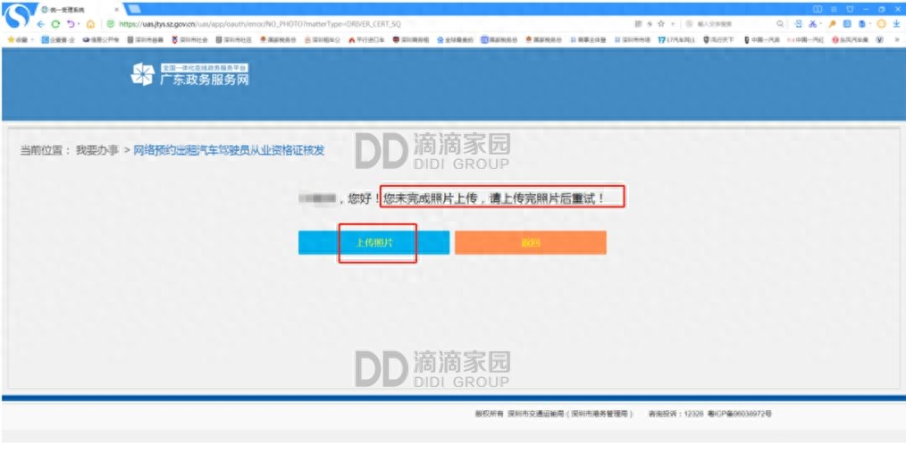The height and width of the screenshot is (454, 906).
Task: Open a new tab with the tab button
Action: click(x=134, y=9)
